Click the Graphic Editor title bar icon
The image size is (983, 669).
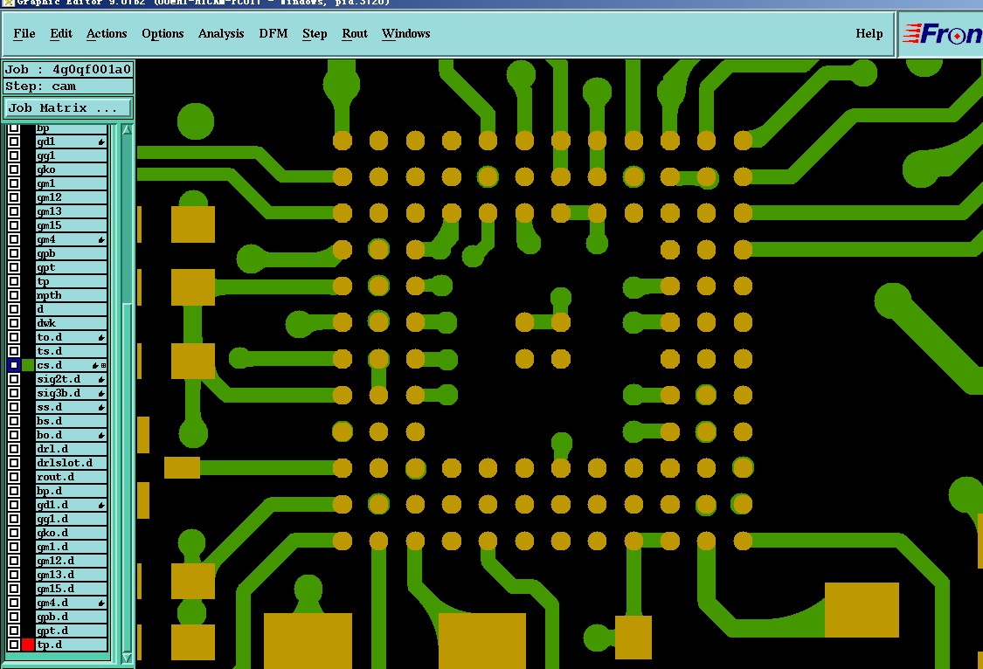pos(8,3)
